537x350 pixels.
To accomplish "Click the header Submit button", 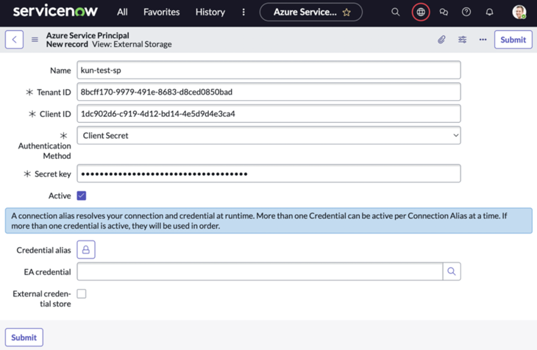I will pos(513,40).
